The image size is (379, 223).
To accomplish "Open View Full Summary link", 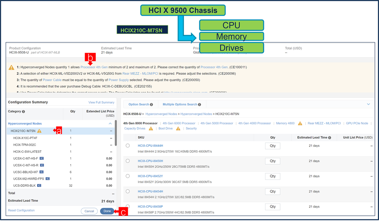I will [x=101, y=103].
